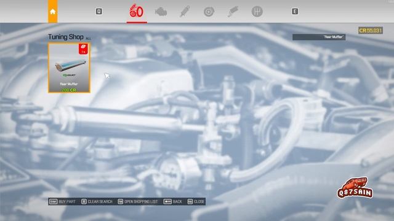
Task: Click the Tuning Shop heading text
Action: [66, 37]
